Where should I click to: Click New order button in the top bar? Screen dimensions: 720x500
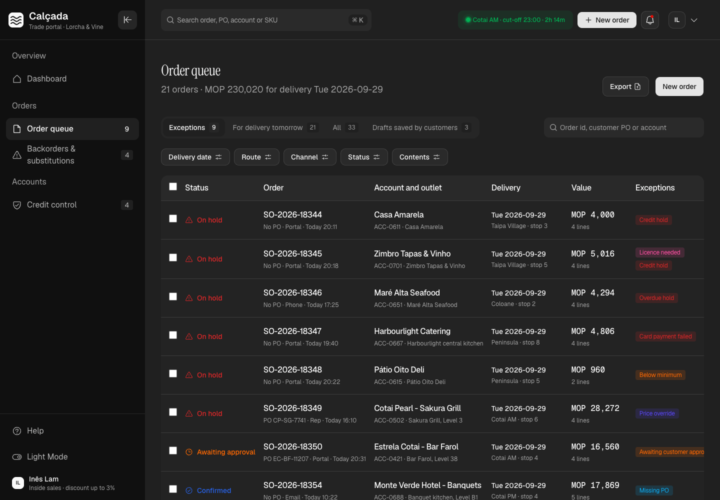pyautogui.click(x=607, y=20)
